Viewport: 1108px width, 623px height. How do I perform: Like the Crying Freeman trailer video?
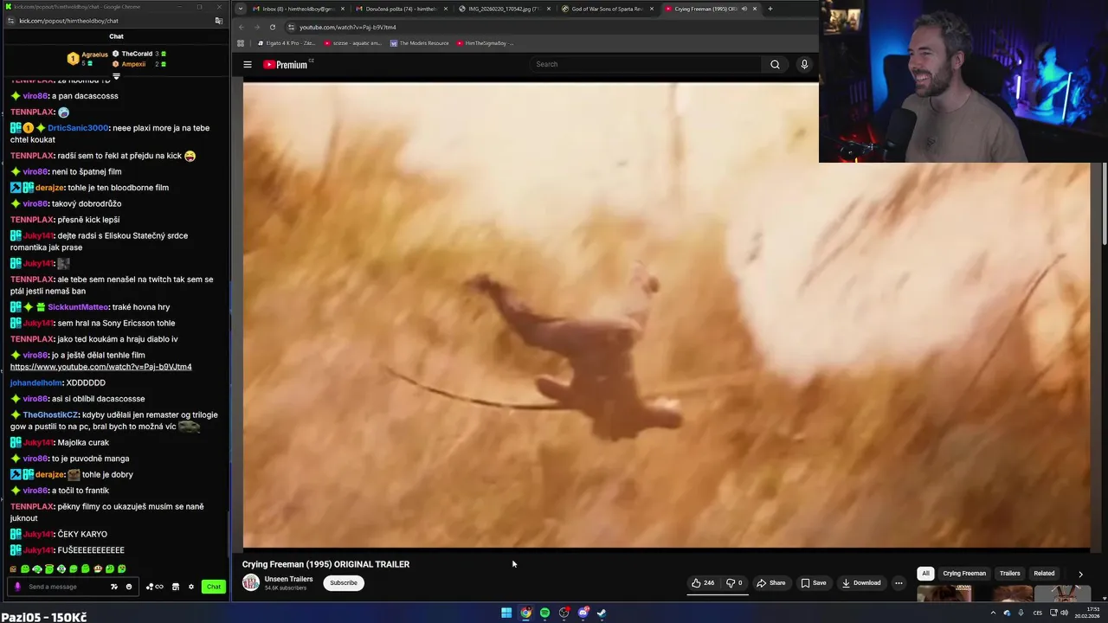(x=703, y=582)
